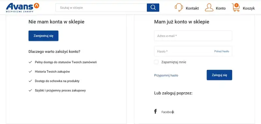
Task: Tick the Zapamiętaj mnie checkbox
Action: coord(156,62)
